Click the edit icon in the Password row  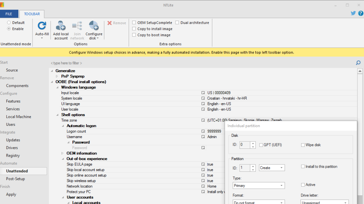(203, 148)
